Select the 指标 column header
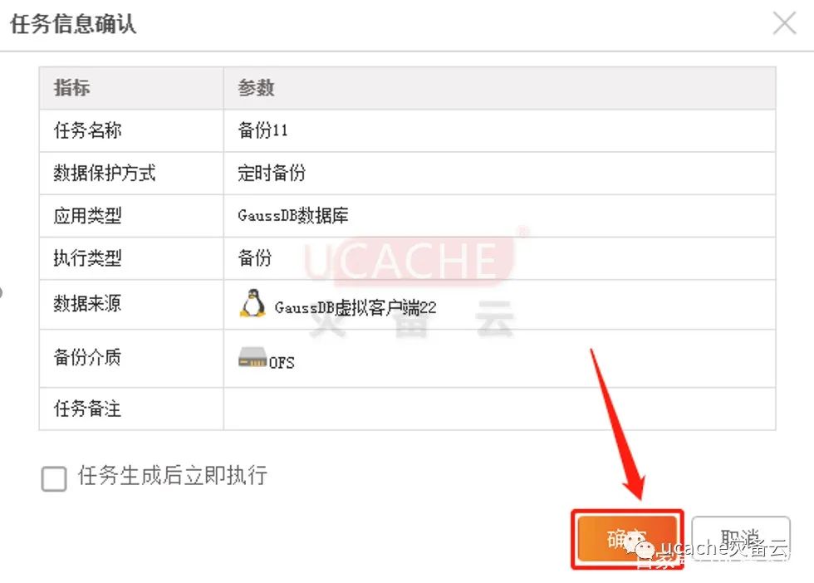This screenshot has width=814, height=583. click(x=71, y=87)
